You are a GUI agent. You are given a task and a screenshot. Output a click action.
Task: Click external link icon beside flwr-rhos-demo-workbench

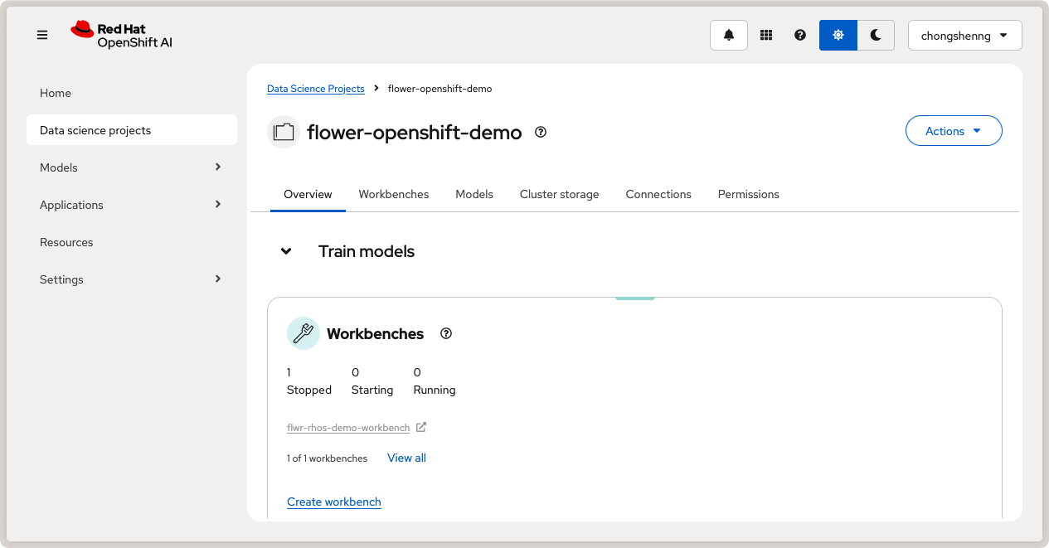tap(421, 428)
